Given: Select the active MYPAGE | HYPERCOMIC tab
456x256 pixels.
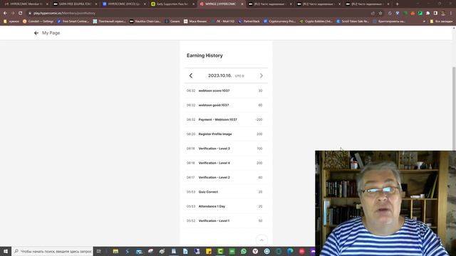Looking at the screenshot, I should click(x=220, y=4).
